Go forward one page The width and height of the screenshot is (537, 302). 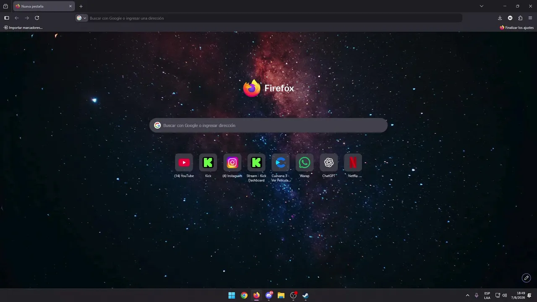pos(27,18)
